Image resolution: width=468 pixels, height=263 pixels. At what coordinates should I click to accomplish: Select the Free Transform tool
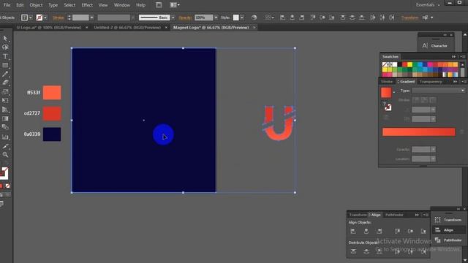[5, 101]
